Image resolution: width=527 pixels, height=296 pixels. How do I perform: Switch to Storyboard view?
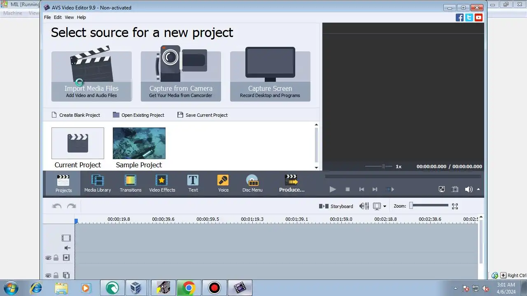coord(336,206)
